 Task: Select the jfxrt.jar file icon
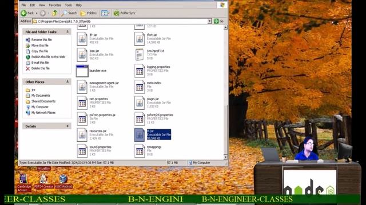[140, 39]
